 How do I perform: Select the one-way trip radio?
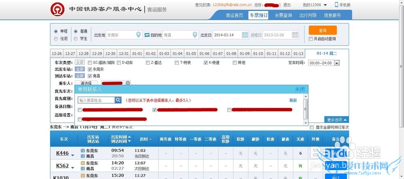[x=56, y=31]
